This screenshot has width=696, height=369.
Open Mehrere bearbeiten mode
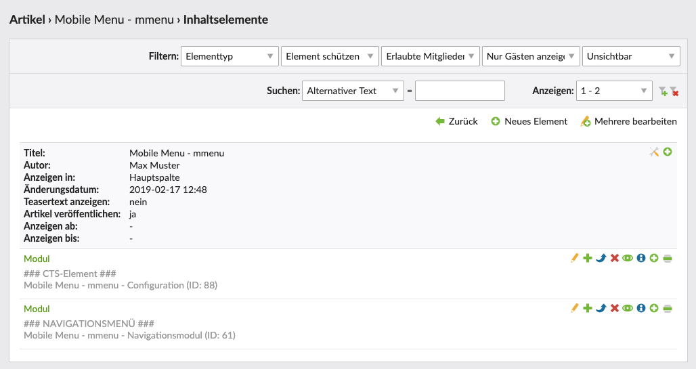click(x=629, y=121)
